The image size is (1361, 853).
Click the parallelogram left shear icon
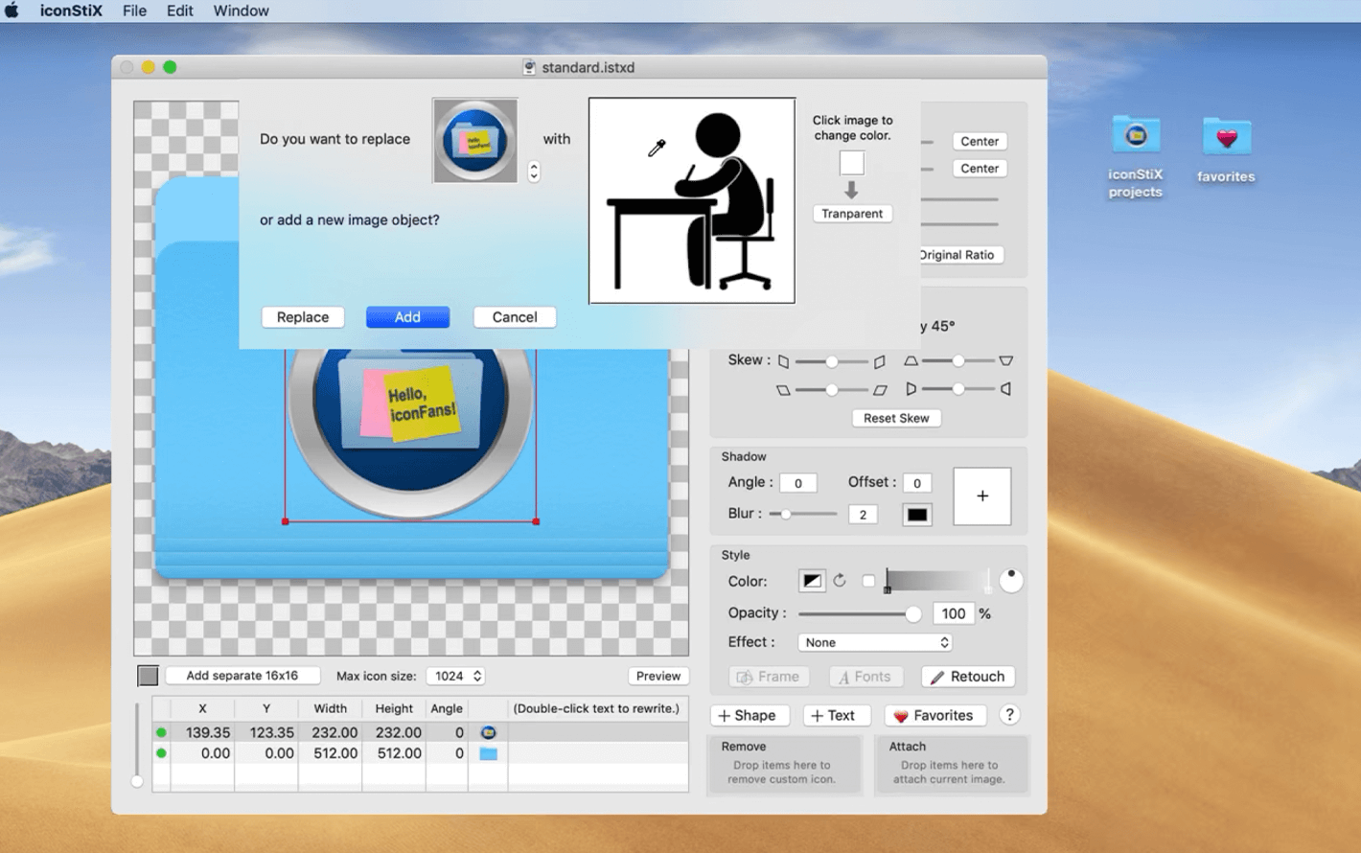pos(783,390)
